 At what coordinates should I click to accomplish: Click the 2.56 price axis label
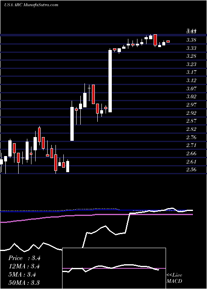click(191, 169)
